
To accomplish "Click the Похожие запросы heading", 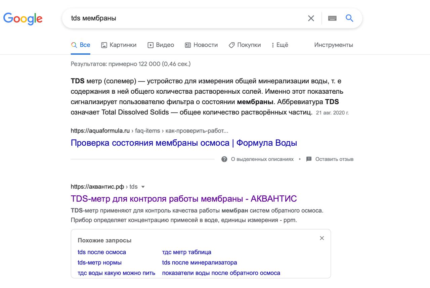I will coord(104,240).
